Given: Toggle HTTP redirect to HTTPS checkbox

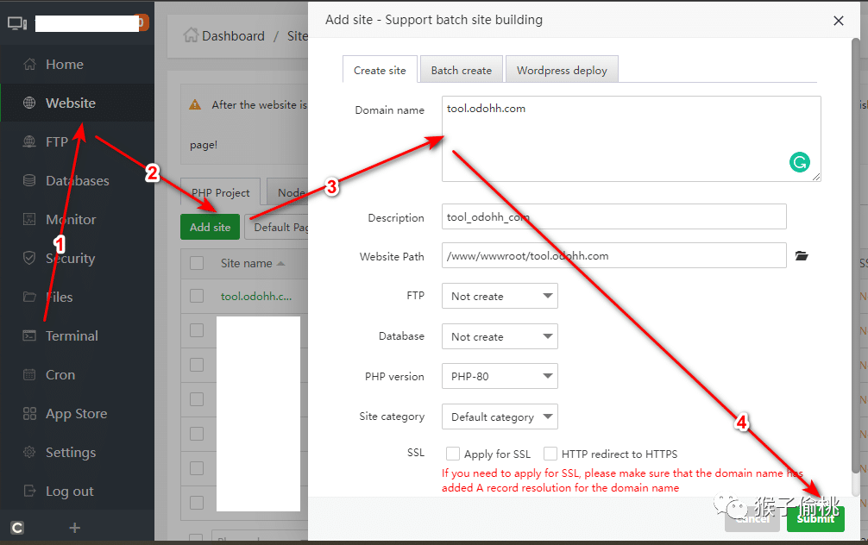Looking at the screenshot, I should (x=550, y=454).
